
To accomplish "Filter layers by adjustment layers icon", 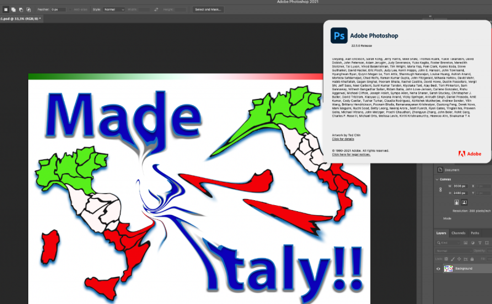I will point(473,243).
